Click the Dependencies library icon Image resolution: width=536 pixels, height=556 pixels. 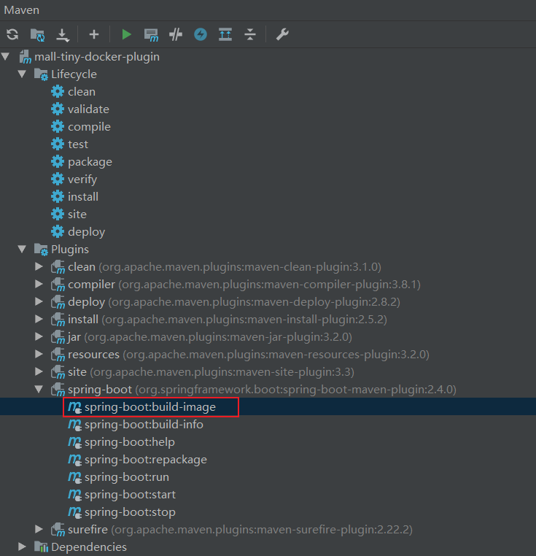(41, 547)
